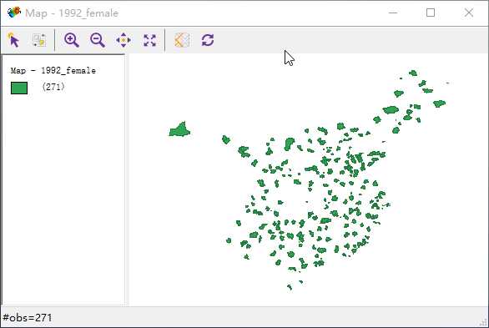Click the #obs=271 status bar text
489x328 pixels.
click(28, 318)
